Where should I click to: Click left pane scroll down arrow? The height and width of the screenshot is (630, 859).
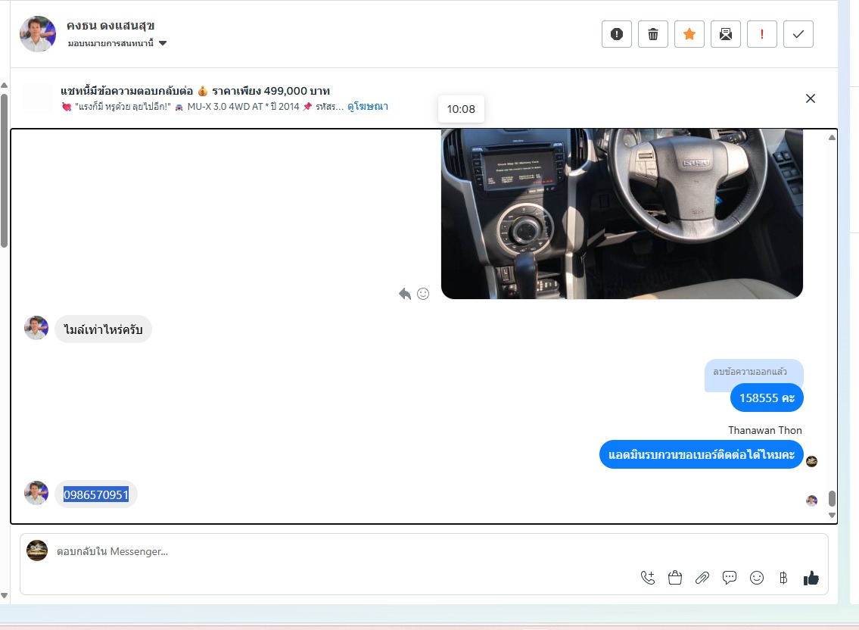pos(4,595)
